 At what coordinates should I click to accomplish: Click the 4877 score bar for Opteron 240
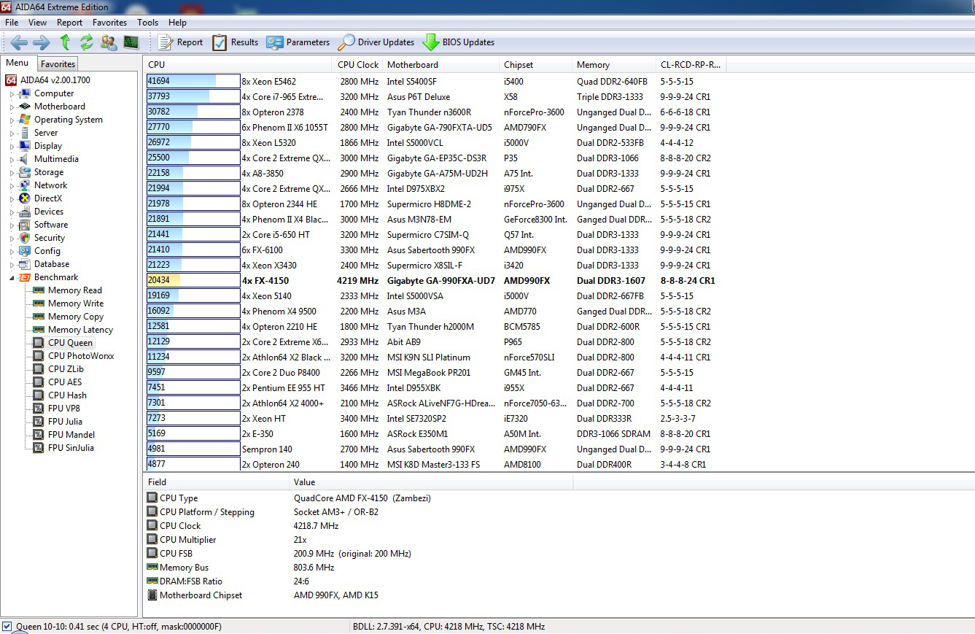pos(193,465)
